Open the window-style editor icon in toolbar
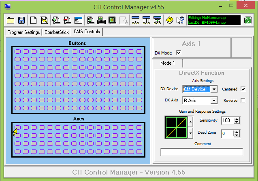This screenshot has width=258, height=181. [78, 21]
